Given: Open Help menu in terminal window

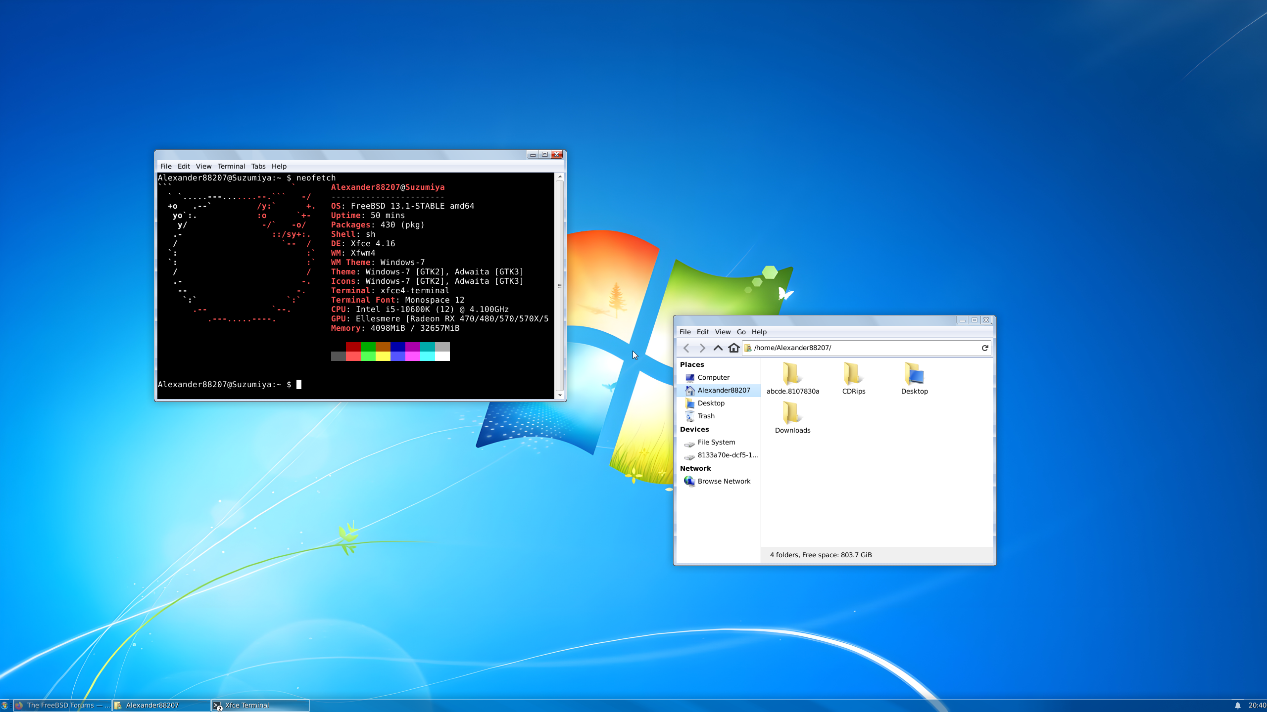Looking at the screenshot, I should 279,167.
